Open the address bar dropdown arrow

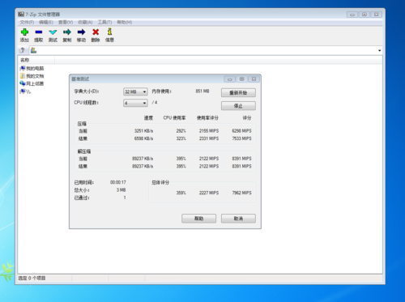click(x=379, y=50)
